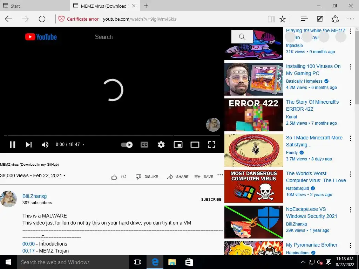This screenshot has width=359, height=269.
Task: Jump to 00:17 MEMZ Trojan timestamp
Action: pyautogui.click(x=29, y=251)
